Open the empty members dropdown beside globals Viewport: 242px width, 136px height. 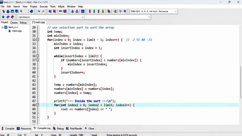[x=149, y=17]
